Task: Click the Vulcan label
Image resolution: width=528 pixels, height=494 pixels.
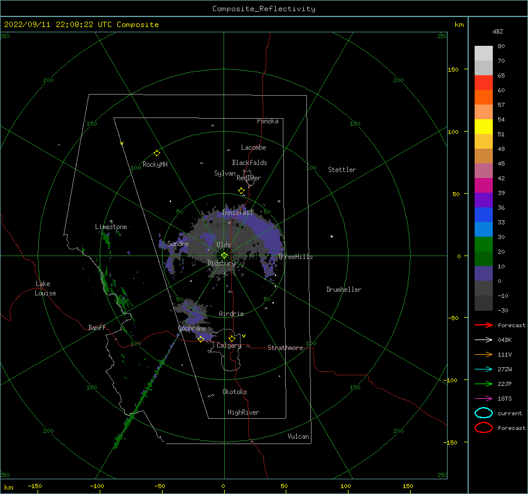Action: [x=298, y=436]
